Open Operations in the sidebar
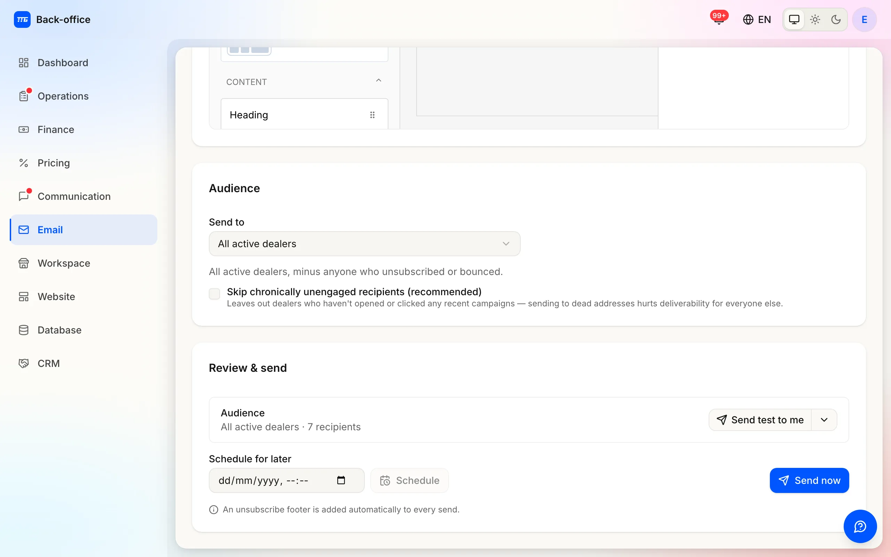The image size is (891, 557). tap(84, 96)
